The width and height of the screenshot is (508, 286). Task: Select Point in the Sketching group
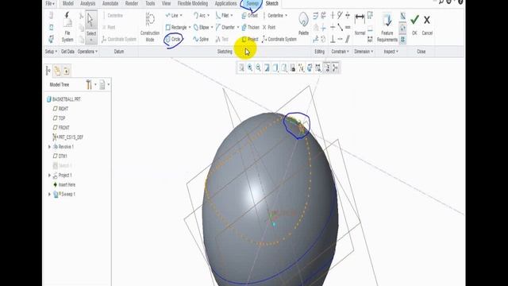(x=269, y=27)
